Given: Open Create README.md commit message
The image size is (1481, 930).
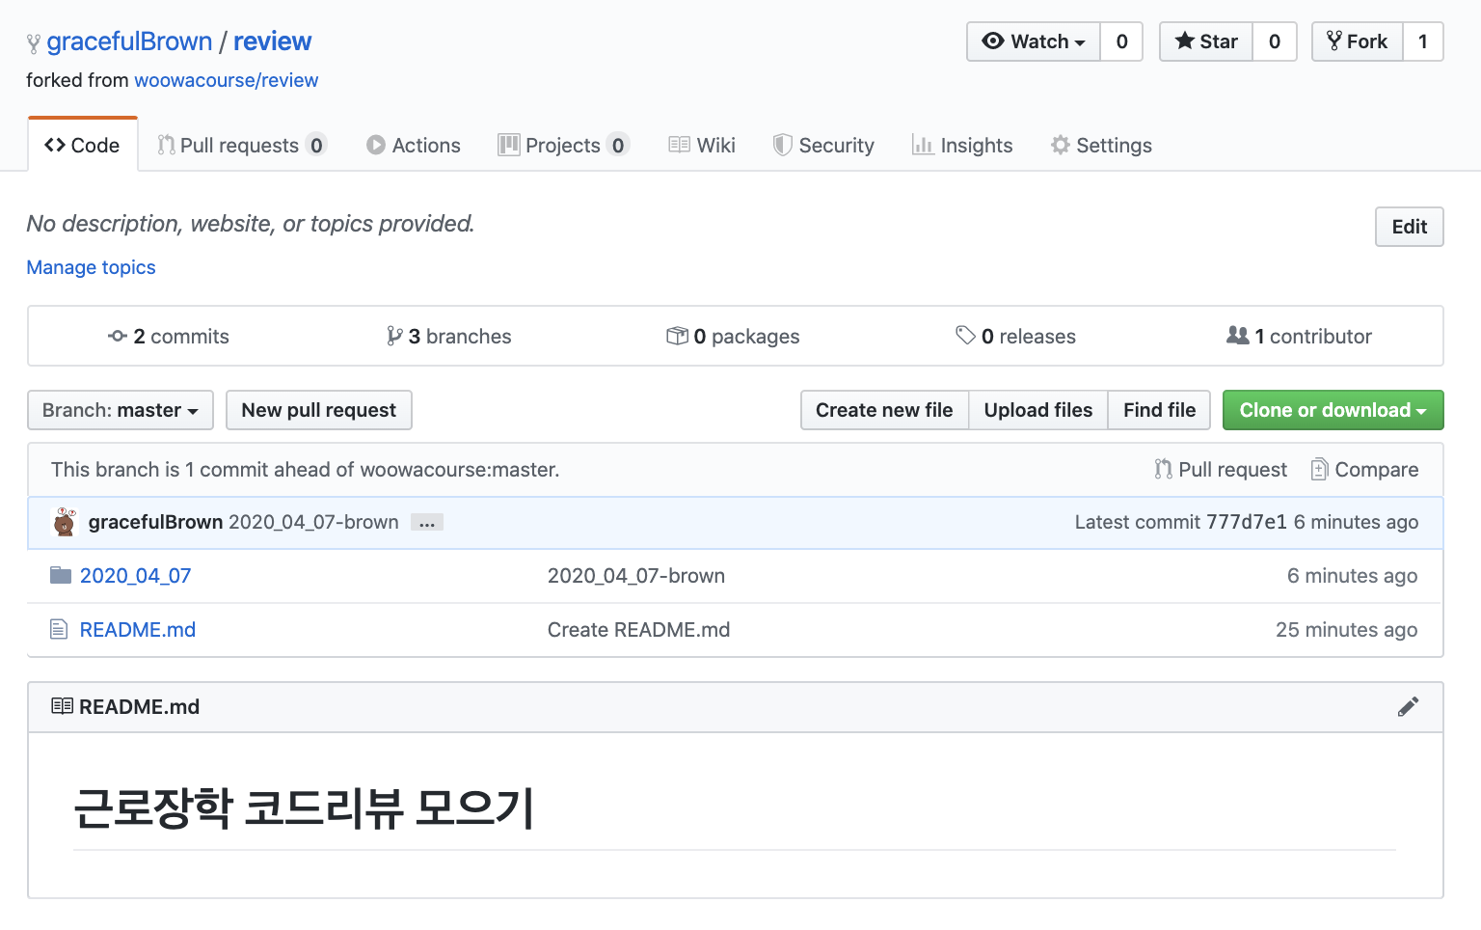Looking at the screenshot, I should [638, 630].
